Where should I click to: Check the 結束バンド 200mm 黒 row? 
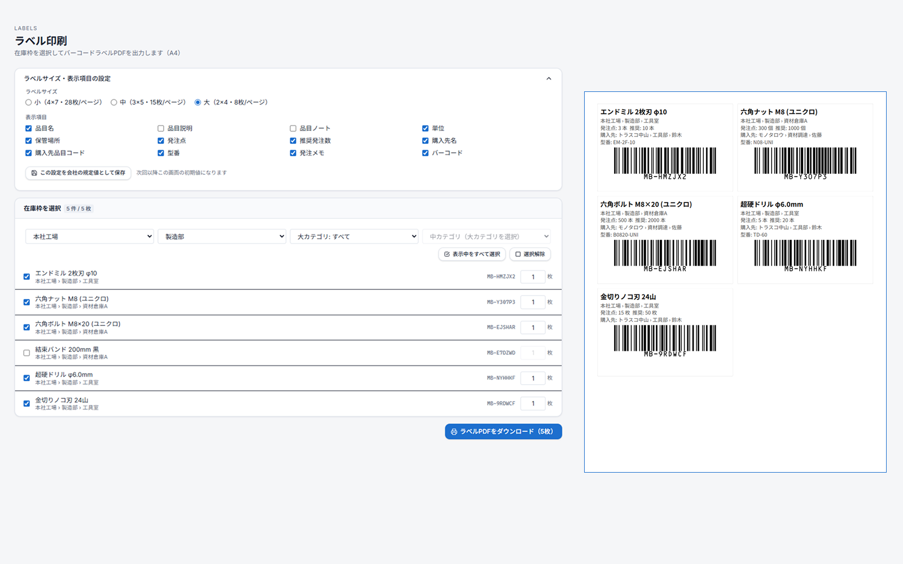click(x=27, y=353)
